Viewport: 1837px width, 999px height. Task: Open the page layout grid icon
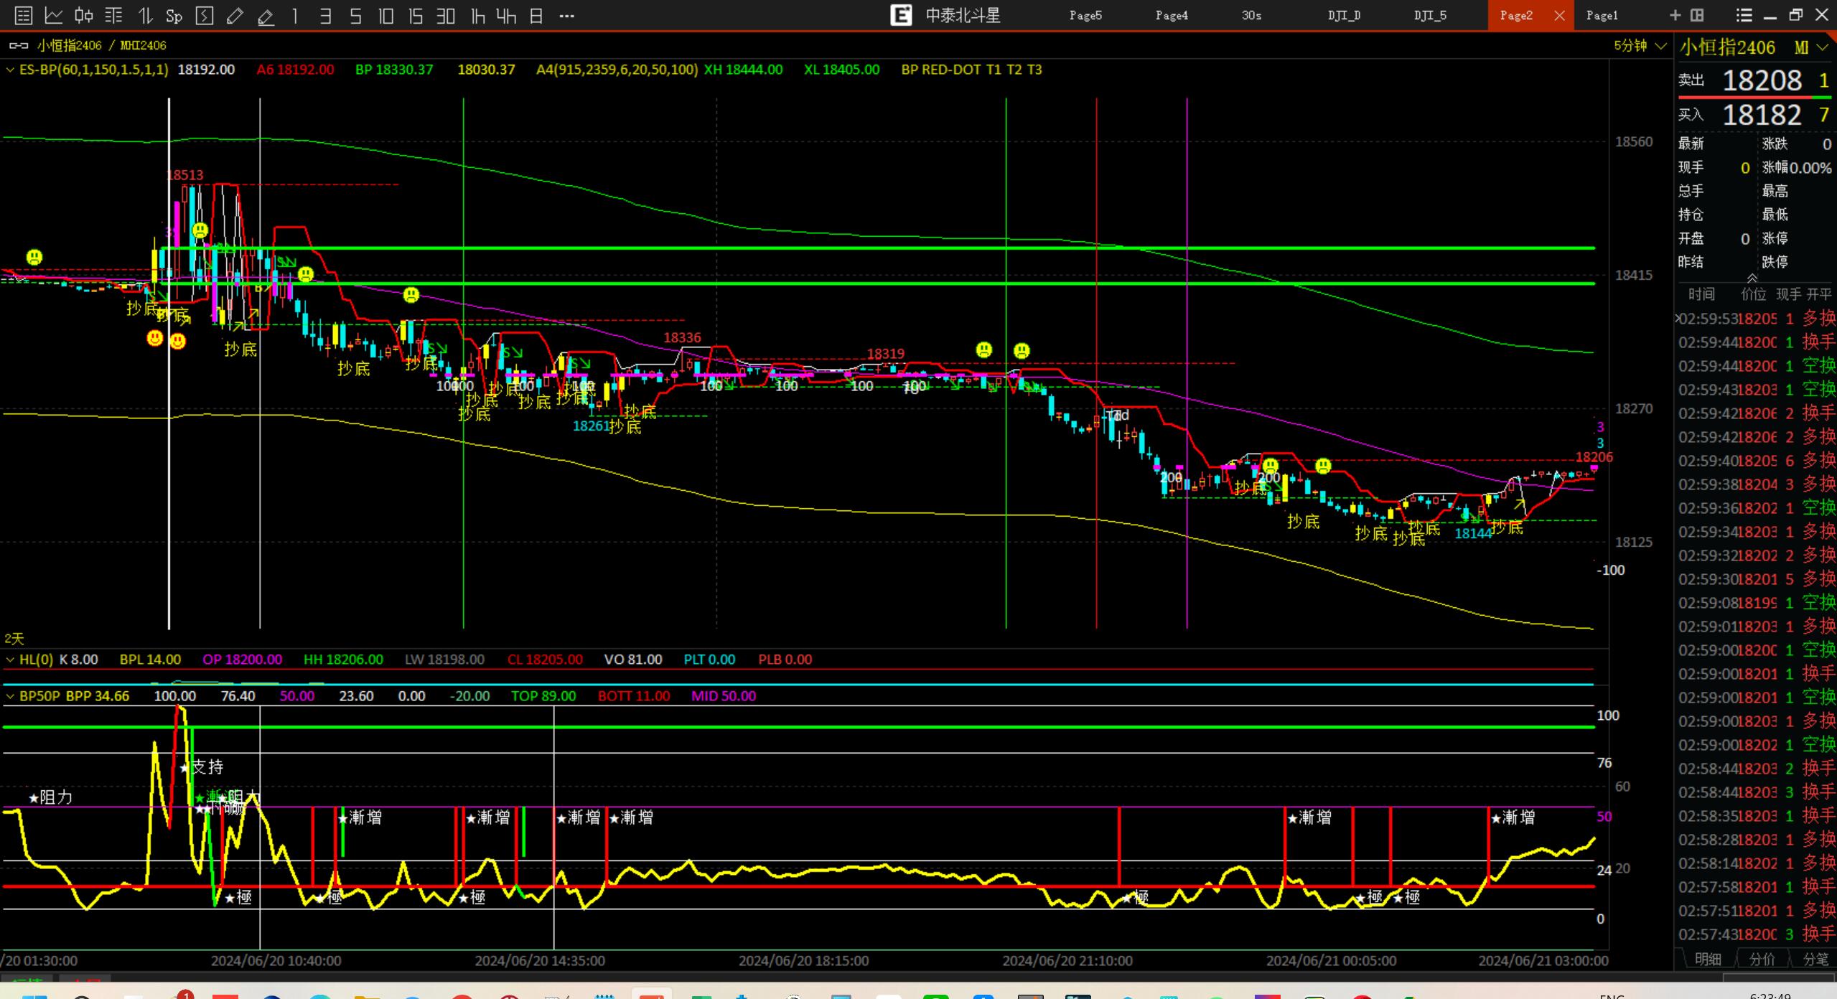click(1697, 15)
